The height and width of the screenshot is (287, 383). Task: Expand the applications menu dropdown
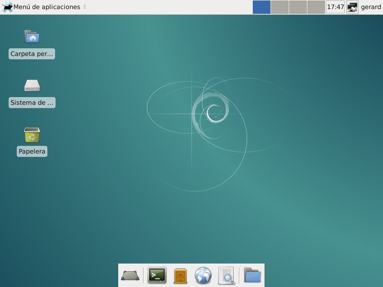[84, 7]
